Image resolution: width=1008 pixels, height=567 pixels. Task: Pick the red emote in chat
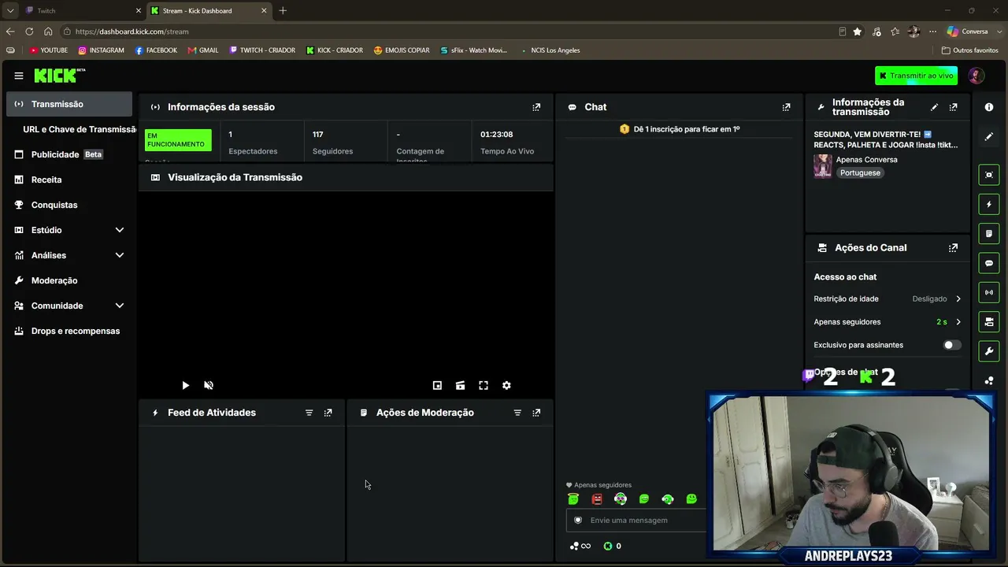pyautogui.click(x=597, y=499)
